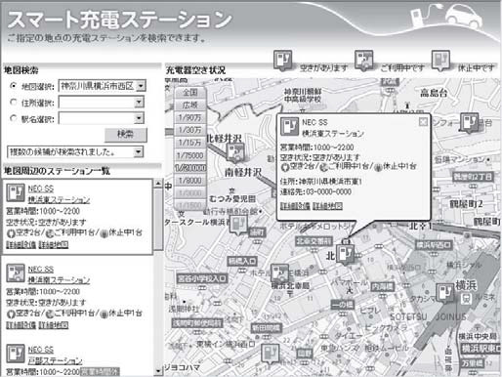The image size is (502, 377).
Task: Open 詳細地図 link in the map popup
Action: coord(327,206)
